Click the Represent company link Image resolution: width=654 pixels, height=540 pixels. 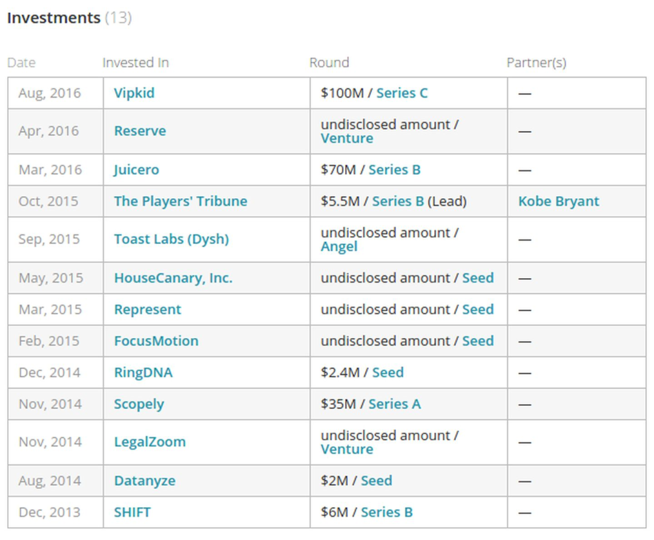148,309
